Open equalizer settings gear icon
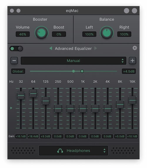Viewport: 147px width, 168px height. 135,48
